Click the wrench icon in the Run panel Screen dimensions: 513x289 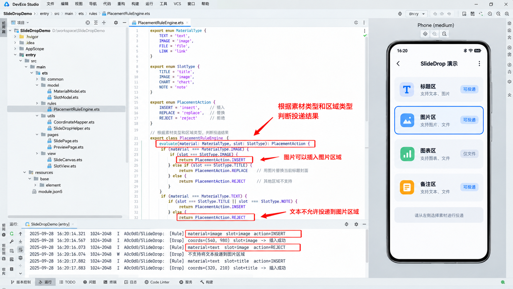click(x=12, y=242)
